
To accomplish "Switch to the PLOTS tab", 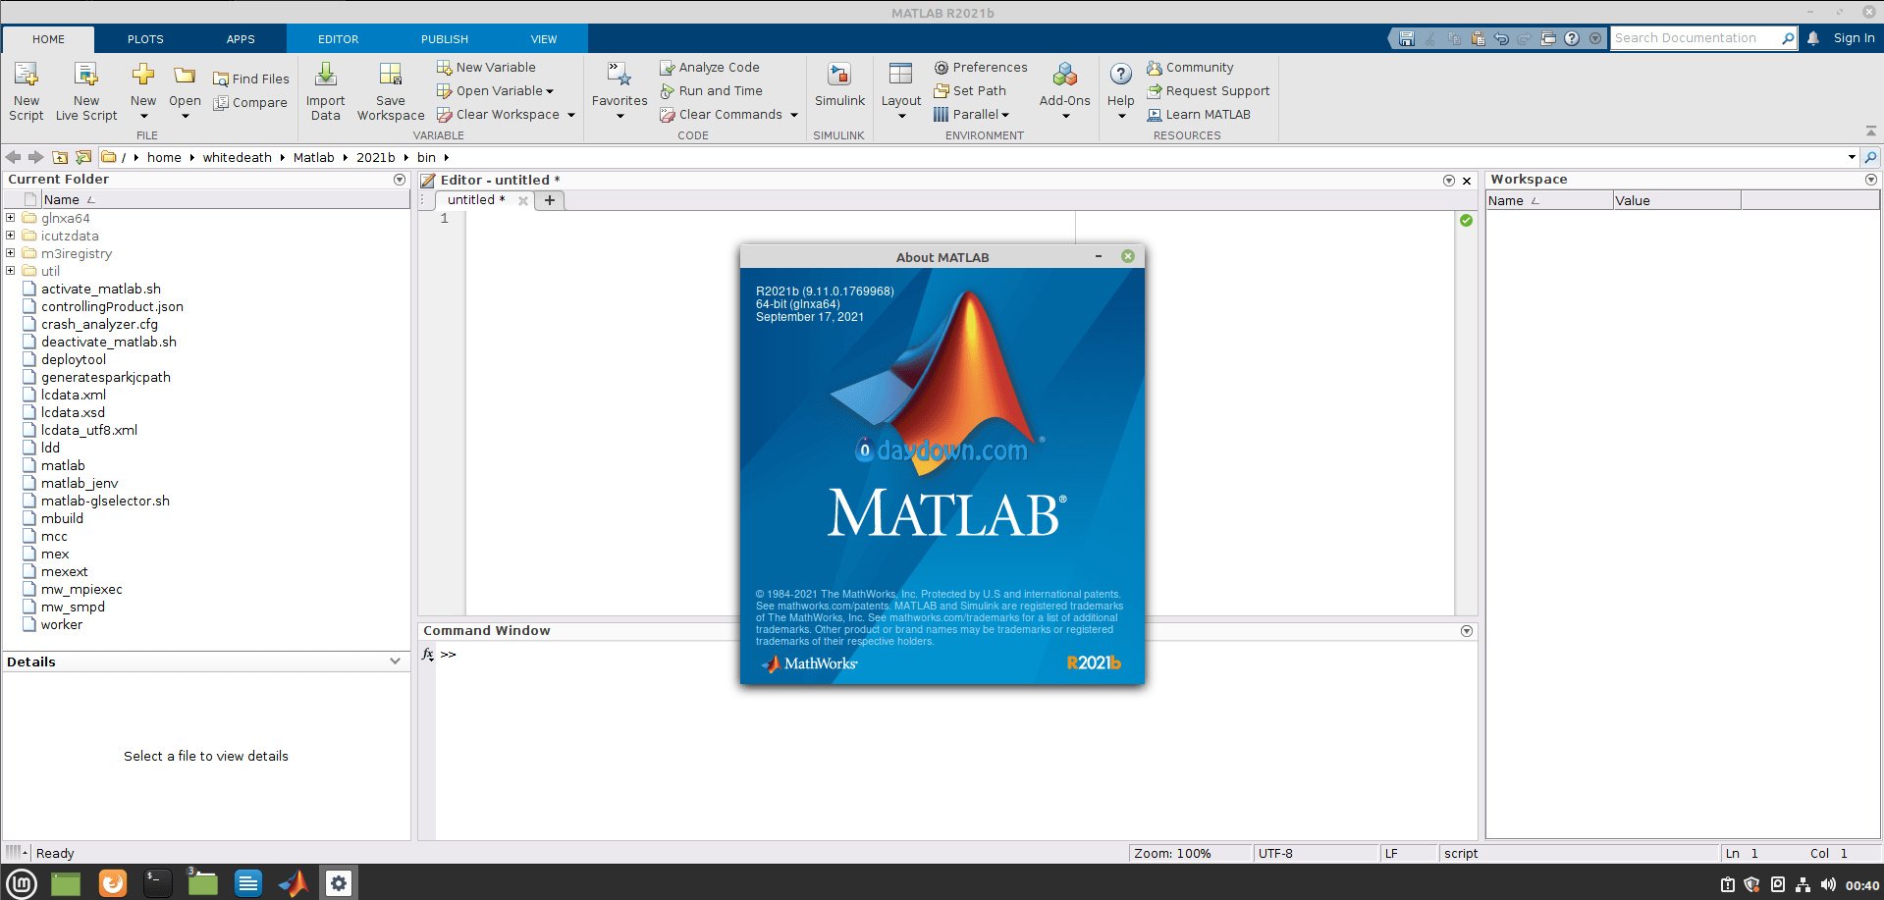I will point(145,39).
